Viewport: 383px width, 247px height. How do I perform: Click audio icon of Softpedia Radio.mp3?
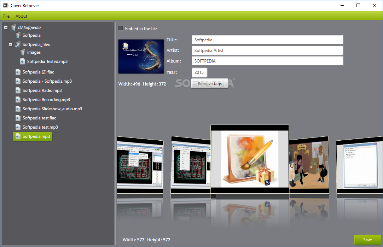(18, 90)
